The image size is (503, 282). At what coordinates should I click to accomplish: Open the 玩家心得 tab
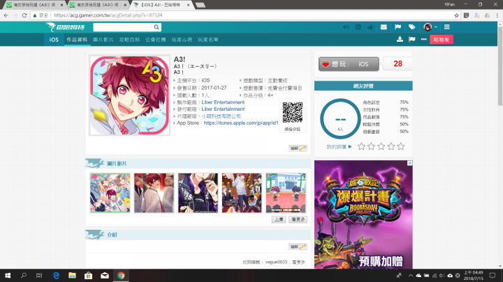(x=182, y=40)
